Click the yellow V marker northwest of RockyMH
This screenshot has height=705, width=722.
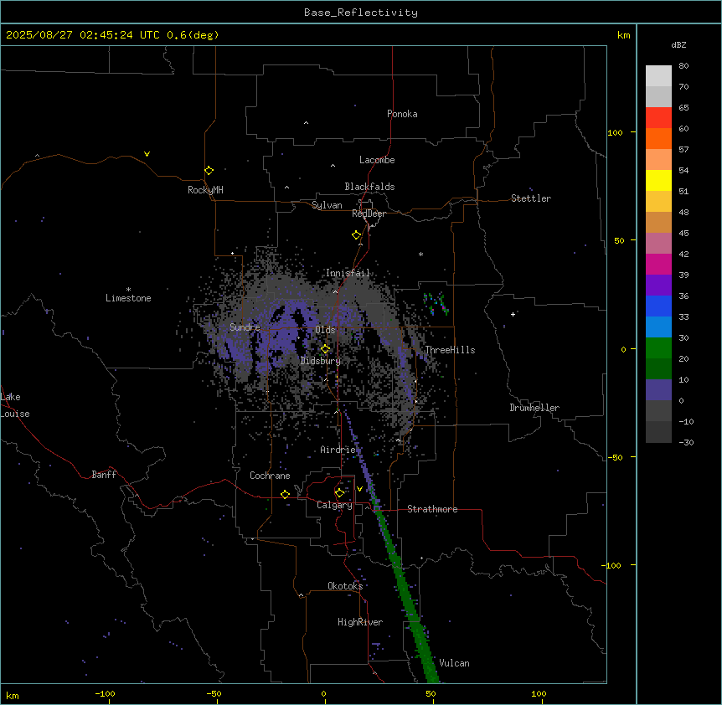pyautogui.click(x=147, y=154)
